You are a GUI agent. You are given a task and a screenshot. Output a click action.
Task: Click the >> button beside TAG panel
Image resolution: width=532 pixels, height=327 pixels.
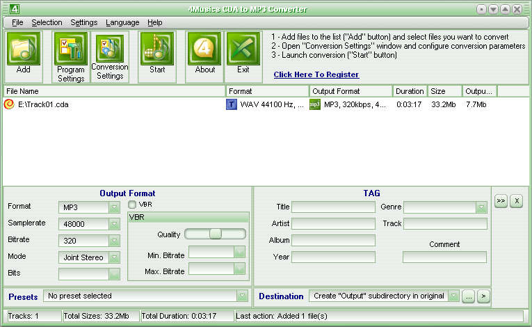click(501, 201)
